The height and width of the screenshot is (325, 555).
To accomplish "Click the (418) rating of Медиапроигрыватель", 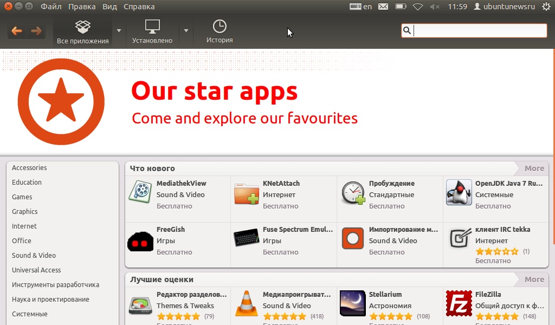I will click(x=317, y=316).
